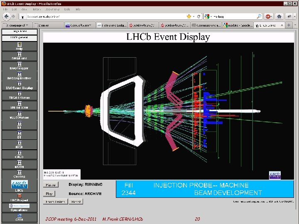This screenshot has height=224, width=299.
Task: Open the DAQ/Trigger sidebar entry
Action: tap(20, 66)
